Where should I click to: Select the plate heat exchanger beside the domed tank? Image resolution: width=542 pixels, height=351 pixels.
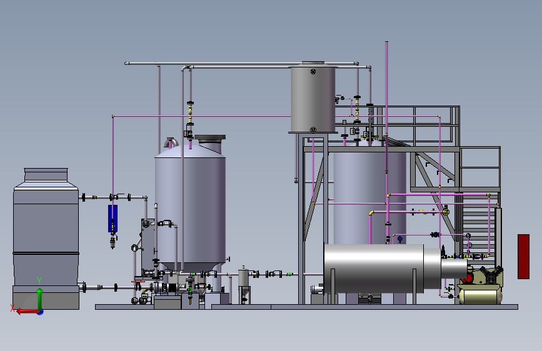click(148, 248)
